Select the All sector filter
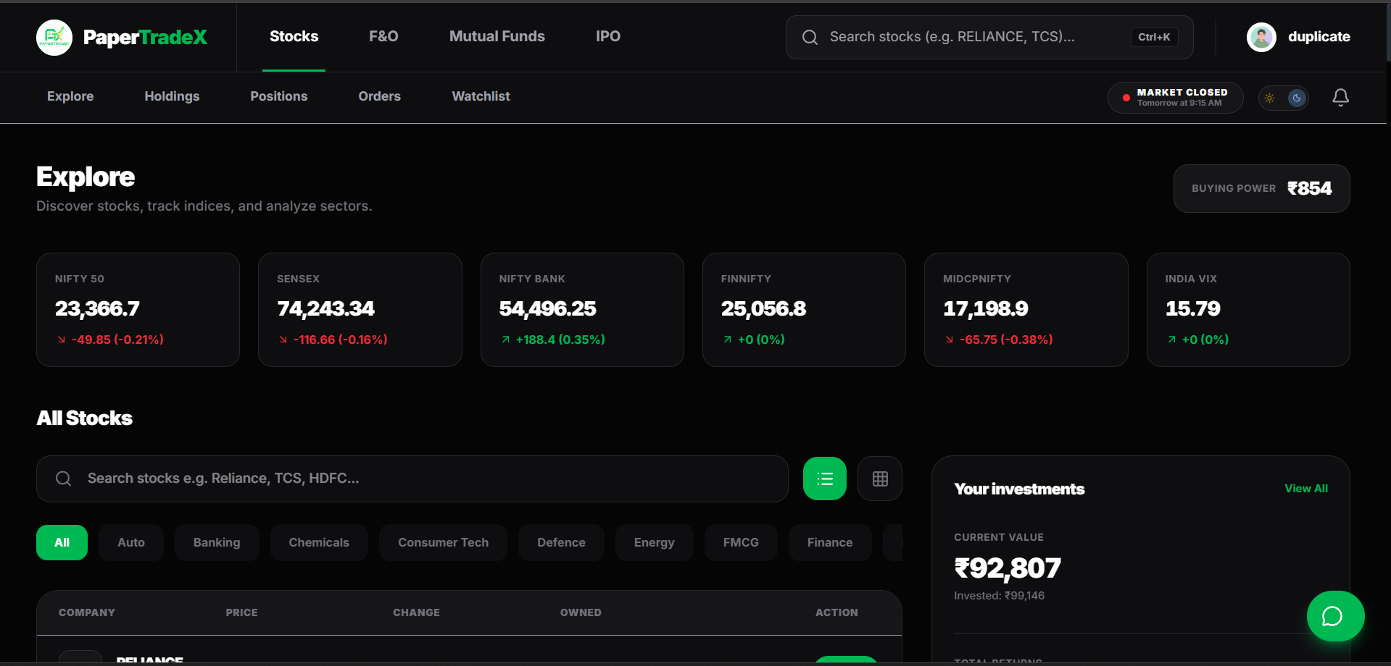This screenshot has width=1391, height=666. 62,542
